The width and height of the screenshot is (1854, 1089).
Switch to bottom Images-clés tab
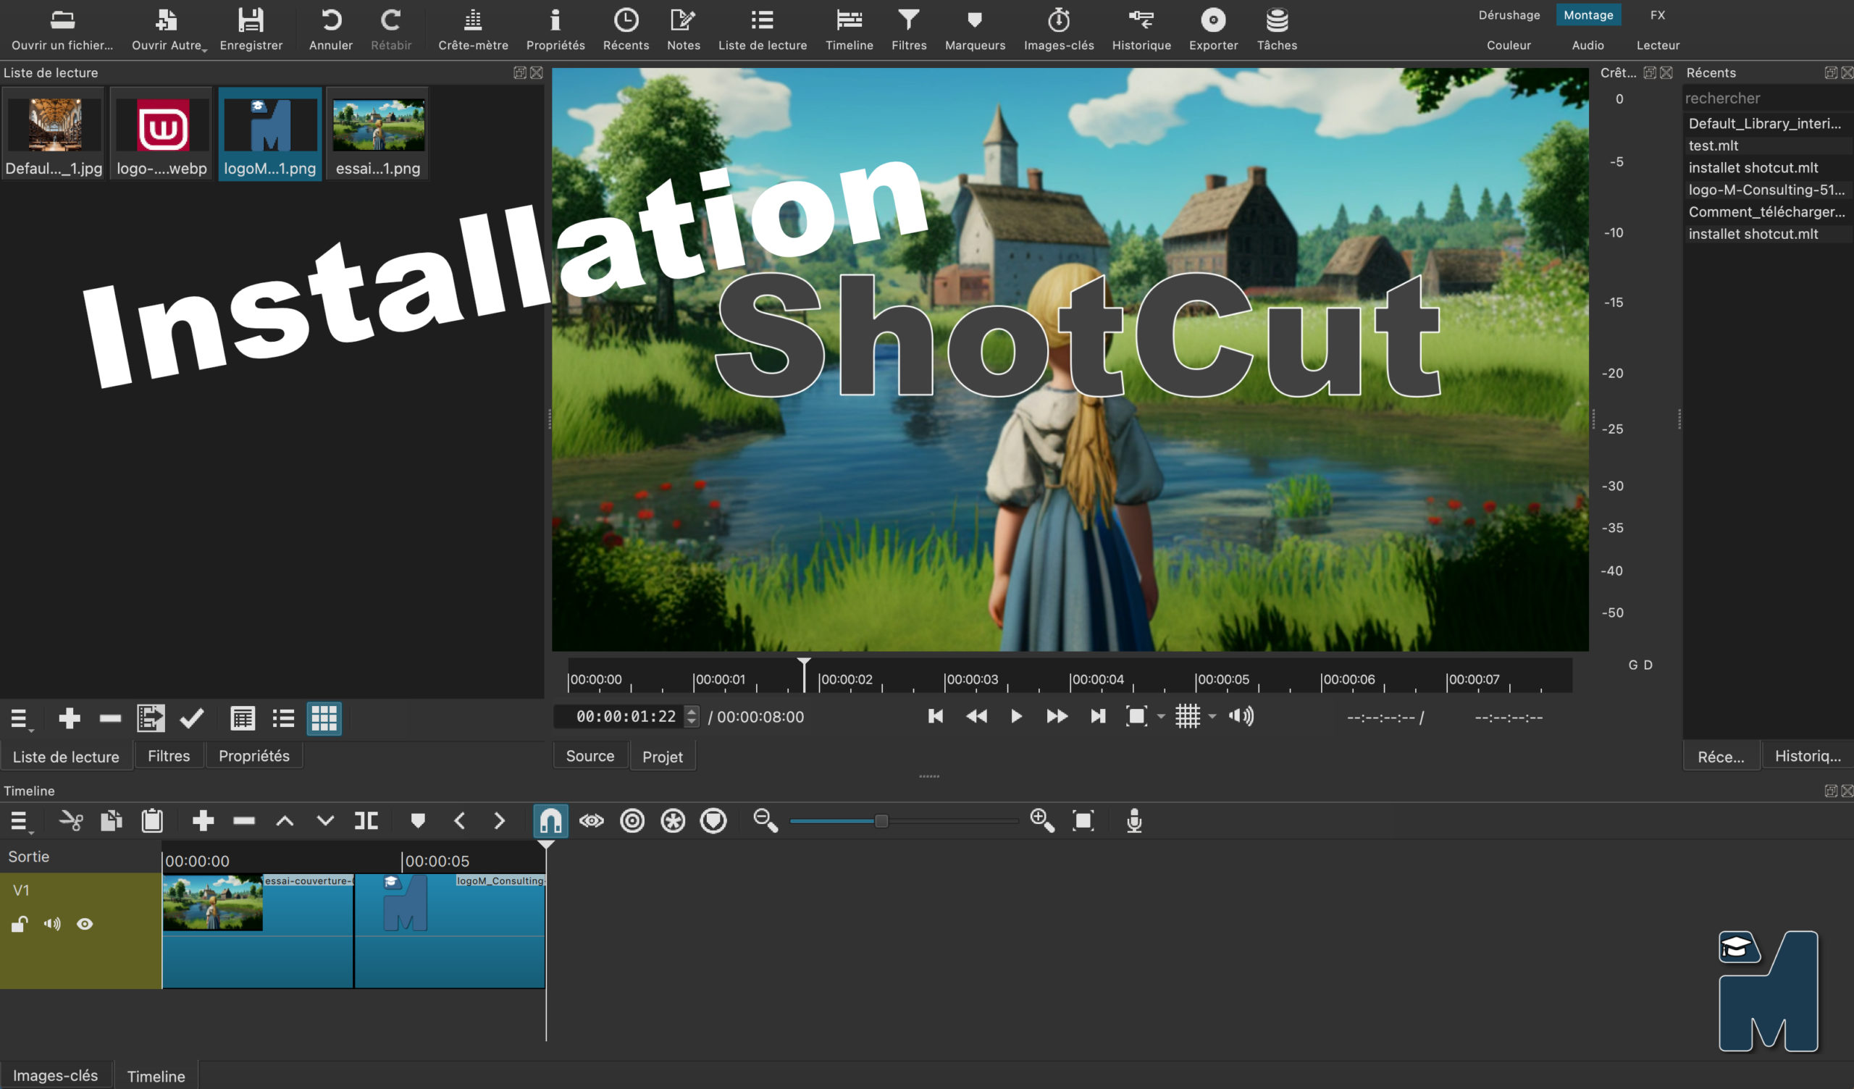pyautogui.click(x=56, y=1075)
